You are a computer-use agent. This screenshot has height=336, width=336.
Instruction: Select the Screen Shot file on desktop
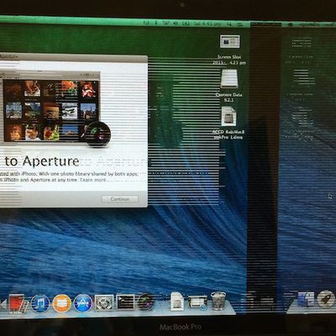click(x=230, y=50)
